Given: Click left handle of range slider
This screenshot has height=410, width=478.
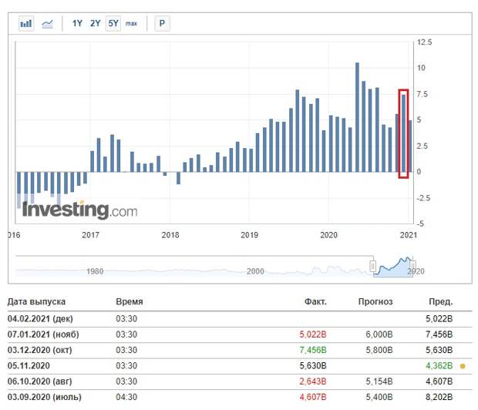Looking at the screenshot, I should [x=373, y=266].
